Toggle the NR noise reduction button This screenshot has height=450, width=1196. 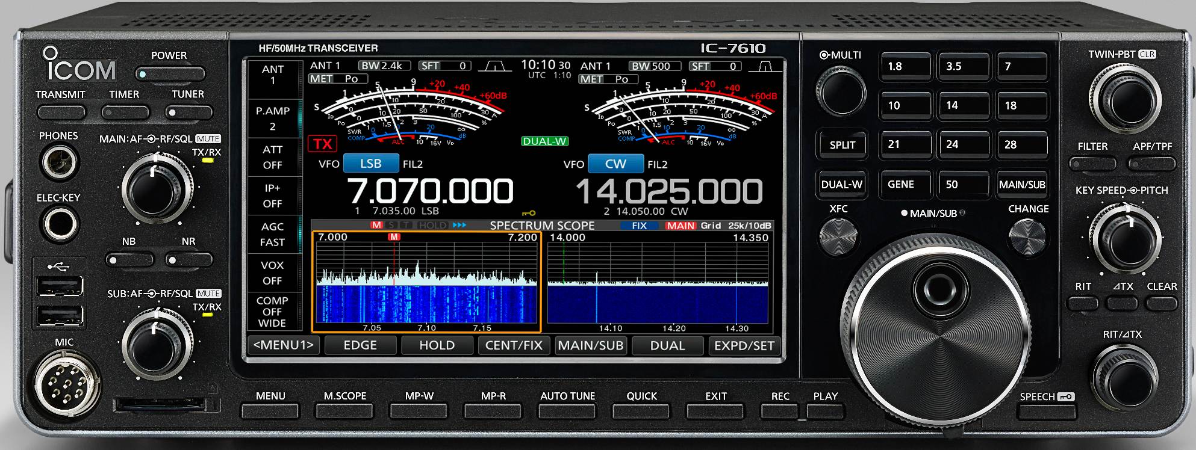pyautogui.click(x=189, y=260)
